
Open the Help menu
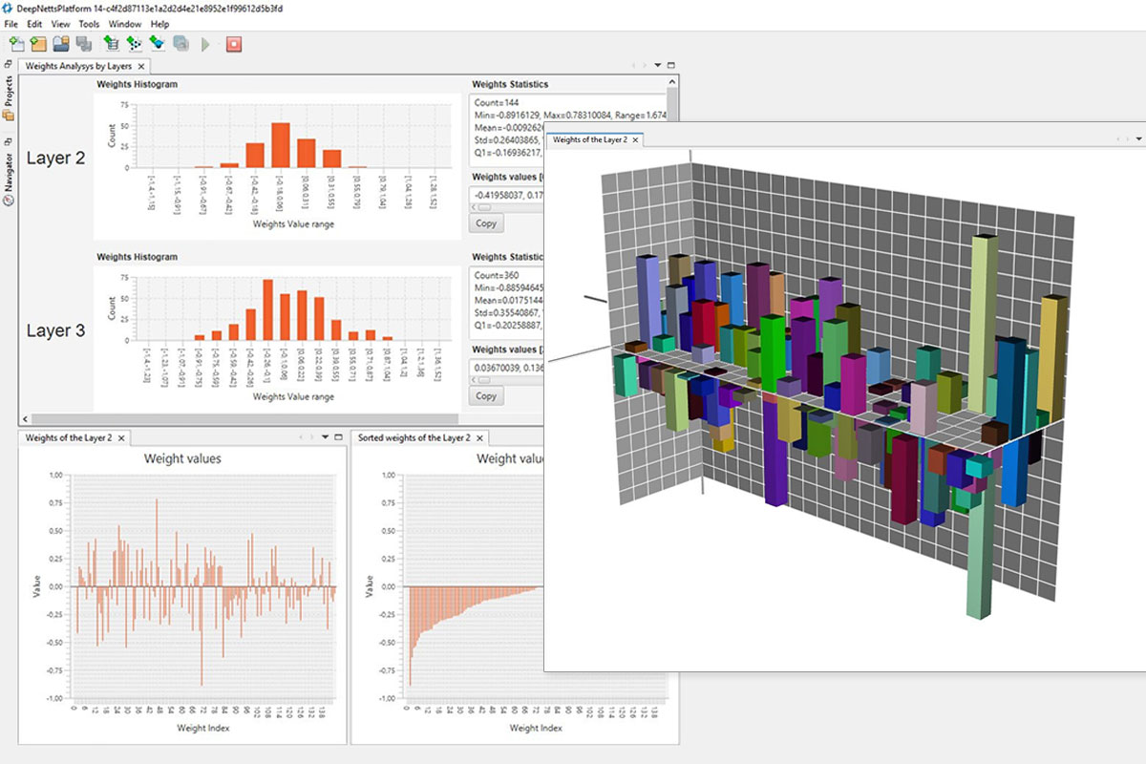pos(159,24)
